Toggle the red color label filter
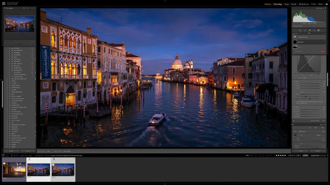Image resolution: width=330 pixels, height=185 pixels. pos(289,155)
